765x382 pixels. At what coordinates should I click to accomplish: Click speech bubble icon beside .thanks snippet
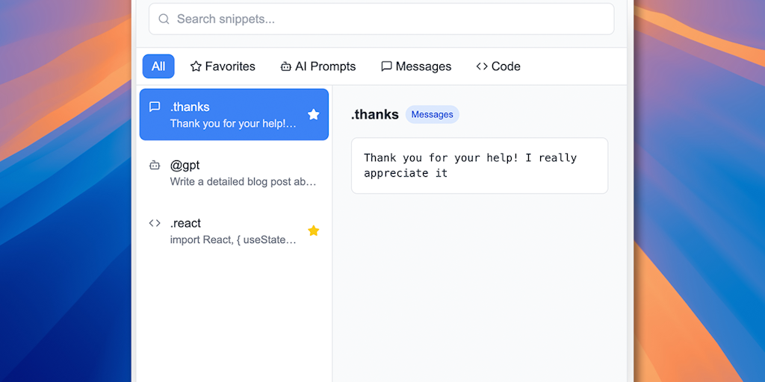pyautogui.click(x=155, y=107)
